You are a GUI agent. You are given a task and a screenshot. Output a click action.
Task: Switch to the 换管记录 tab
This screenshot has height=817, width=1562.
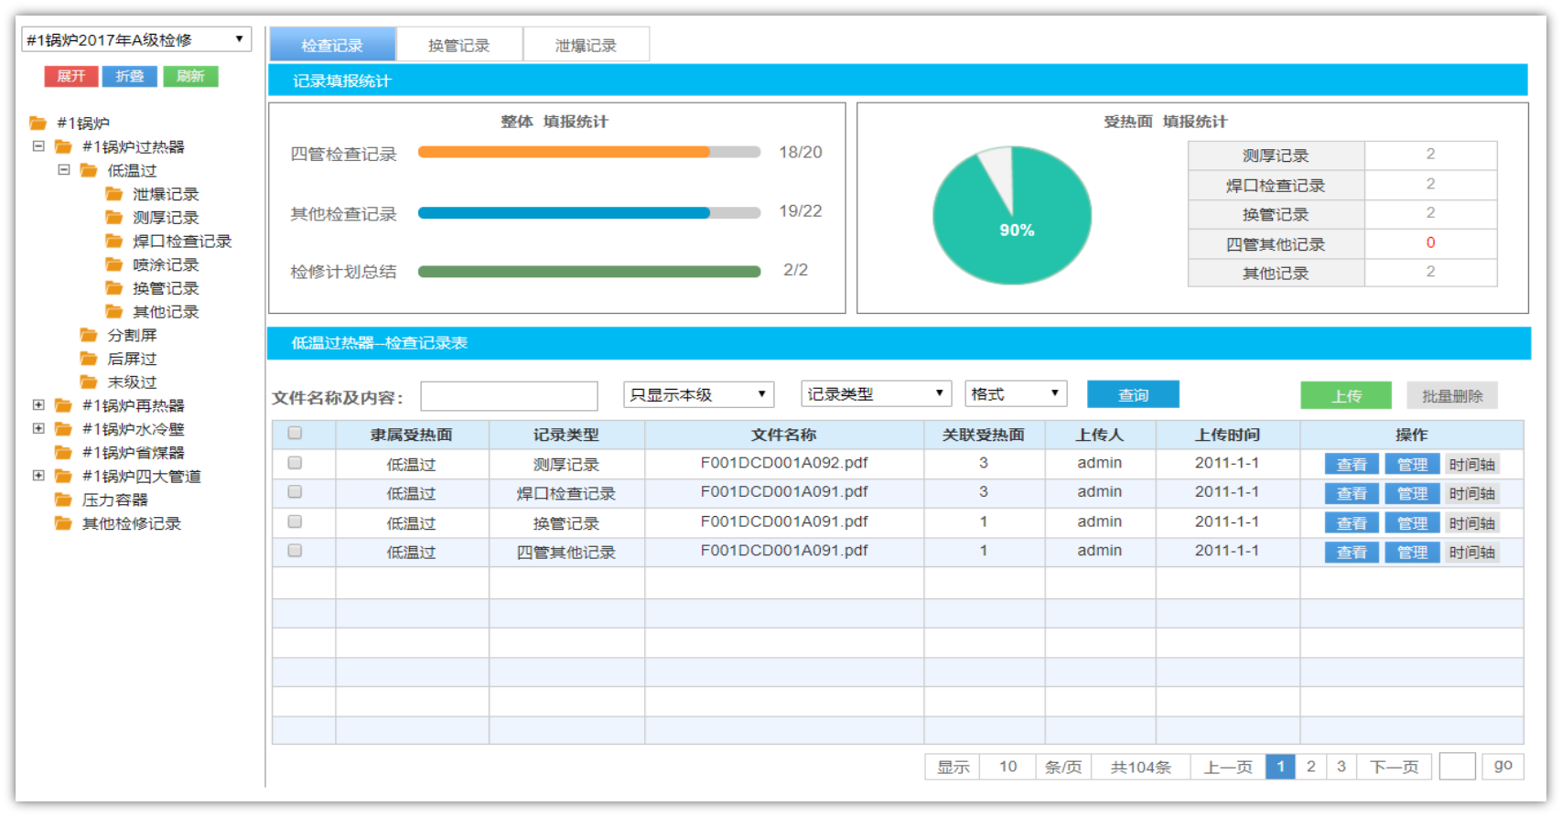click(x=458, y=45)
